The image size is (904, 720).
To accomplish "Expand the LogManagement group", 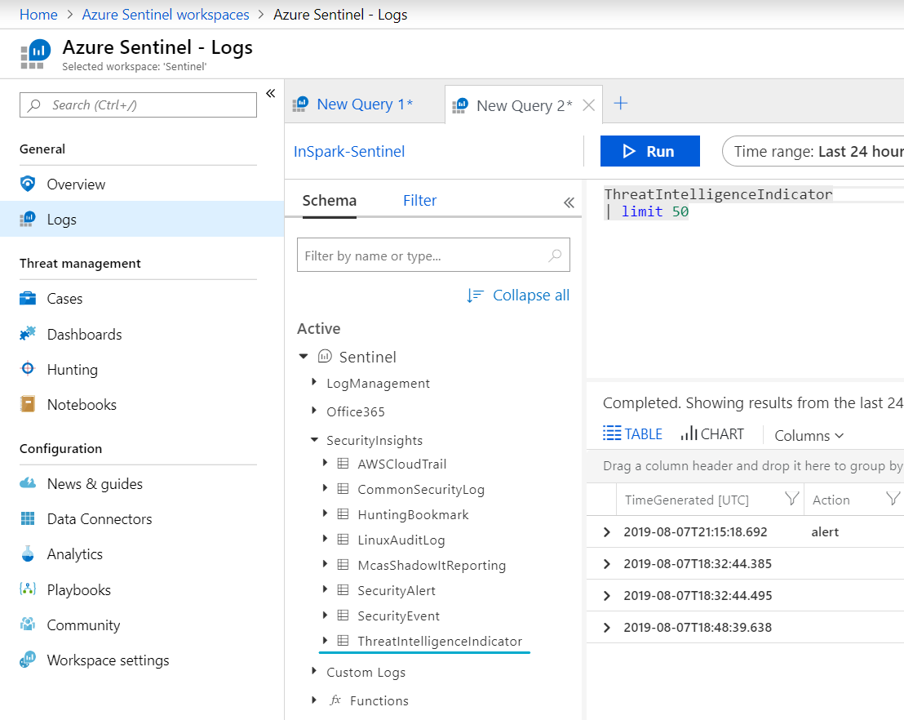I will point(313,382).
